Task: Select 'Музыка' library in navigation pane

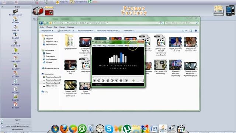Action: point(48,62)
